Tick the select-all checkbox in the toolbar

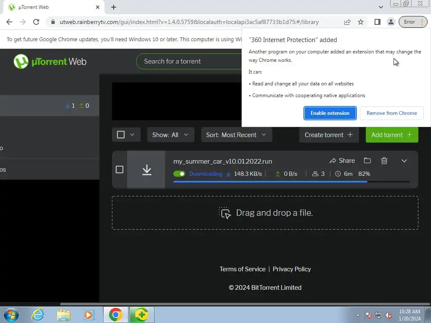tap(121, 135)
